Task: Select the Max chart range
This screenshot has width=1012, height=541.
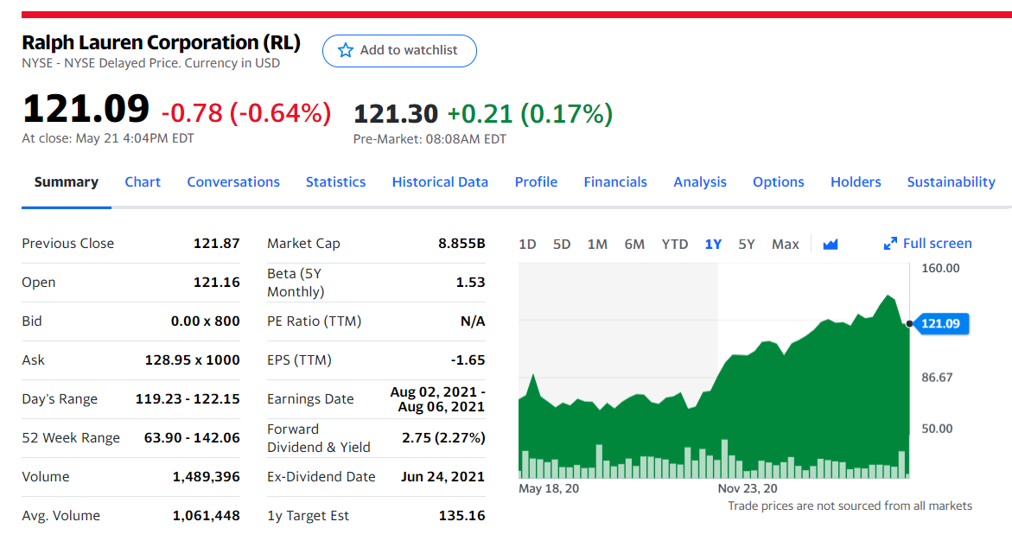Action: click(x=786, y=244)
